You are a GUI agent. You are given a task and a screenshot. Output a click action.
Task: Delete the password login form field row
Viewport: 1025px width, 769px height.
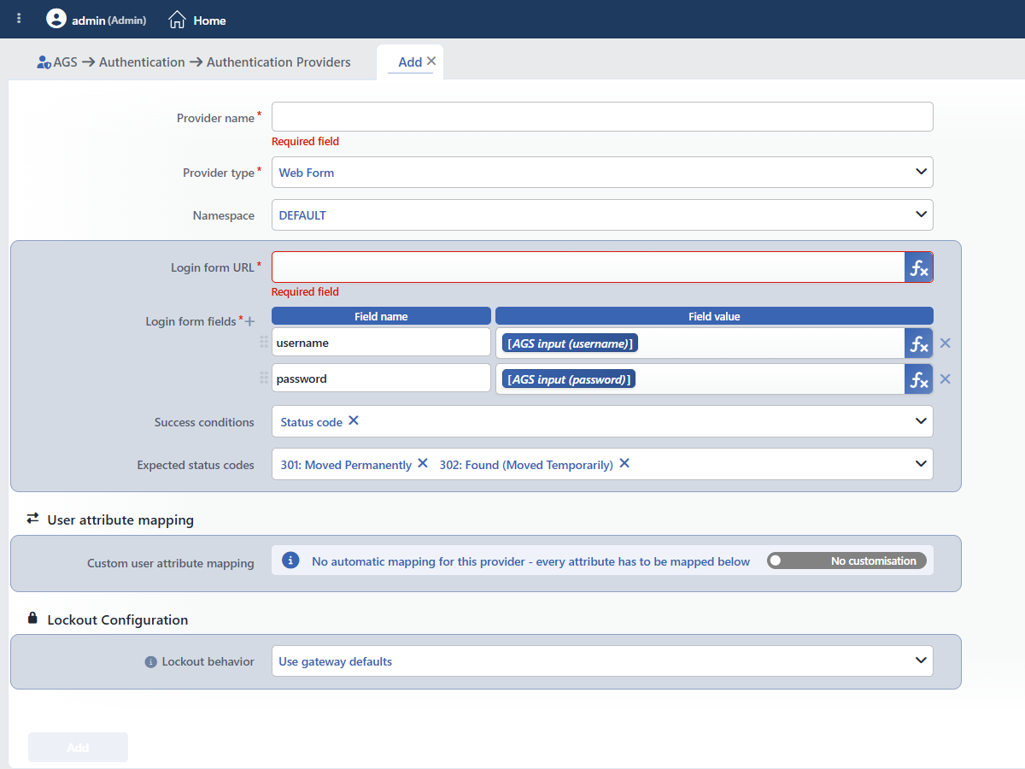(945, 379)
